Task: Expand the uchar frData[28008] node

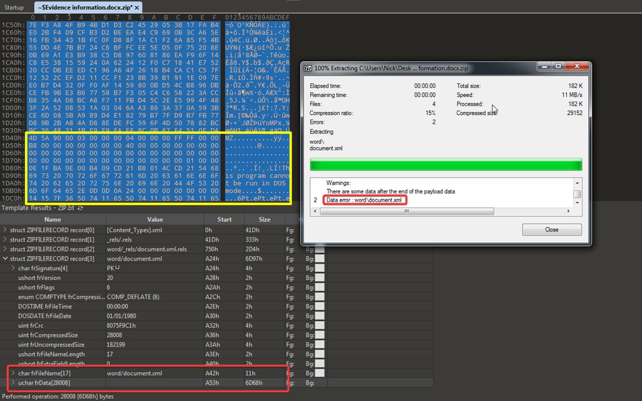Action: pyautogui.click(x=13, y=382)
